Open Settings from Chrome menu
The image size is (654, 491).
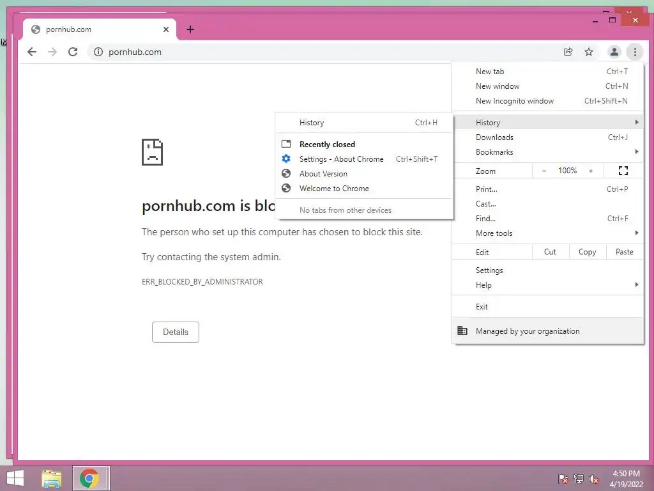click(547, 270)
